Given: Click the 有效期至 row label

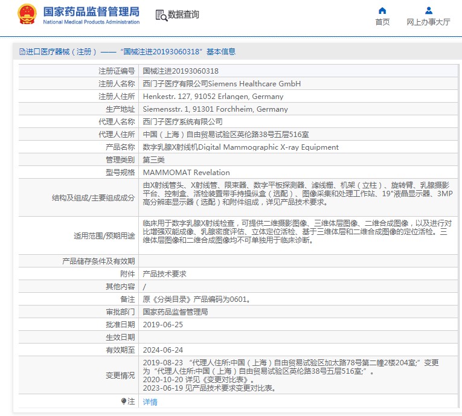Looking at the screenshot, I should (x=120, y=350).
